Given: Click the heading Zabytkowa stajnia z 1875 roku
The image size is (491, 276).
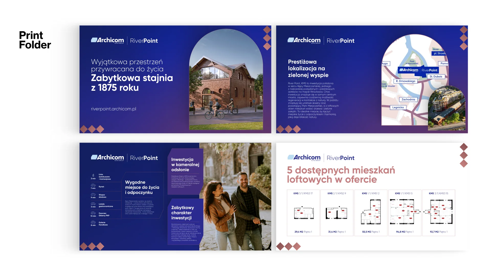Looking at the screenshot, I should (x=132, y=83).
